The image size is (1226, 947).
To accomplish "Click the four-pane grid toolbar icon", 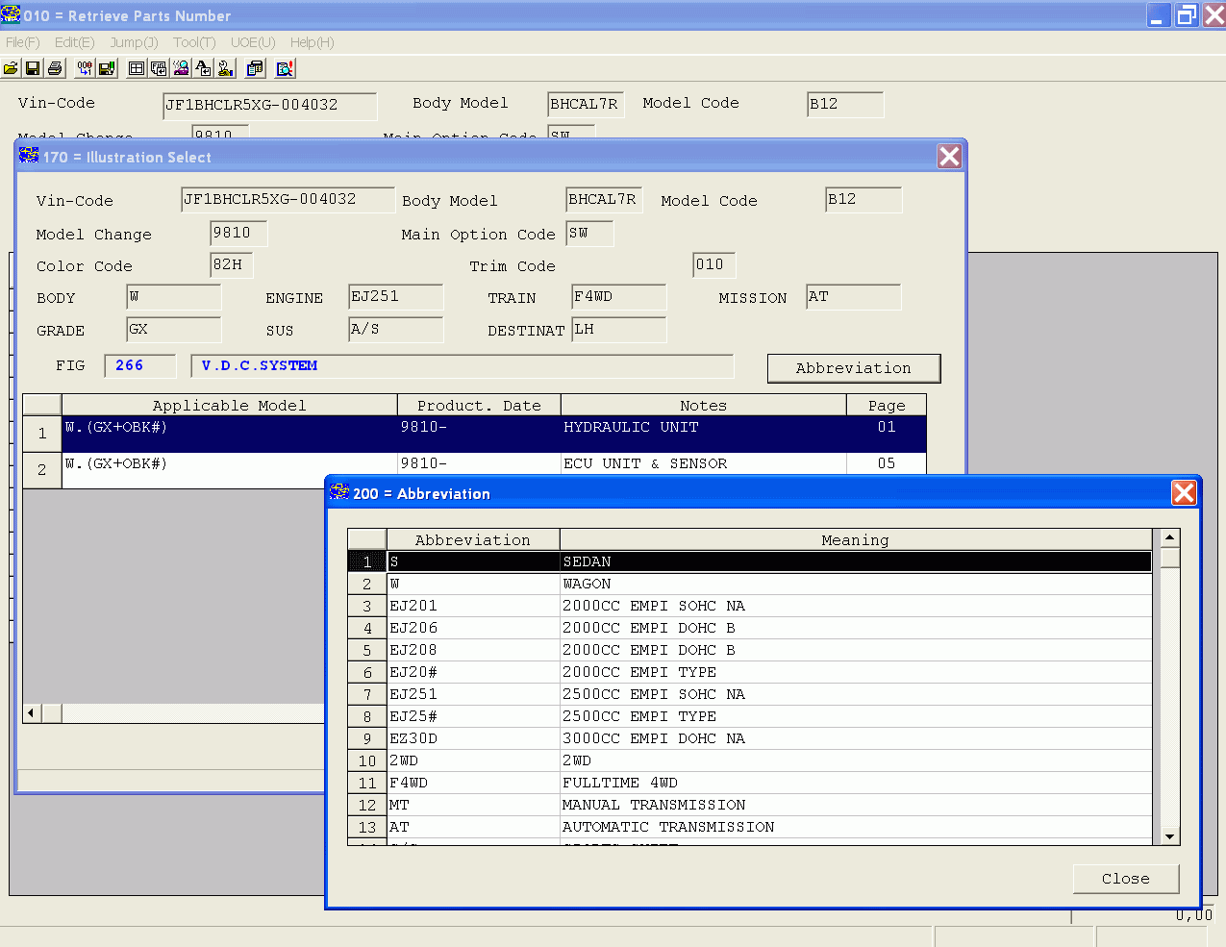I will 137,68.
